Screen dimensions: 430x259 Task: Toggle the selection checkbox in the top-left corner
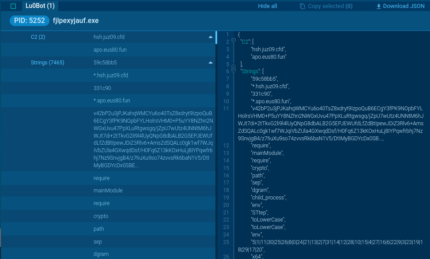pos(13,6)
